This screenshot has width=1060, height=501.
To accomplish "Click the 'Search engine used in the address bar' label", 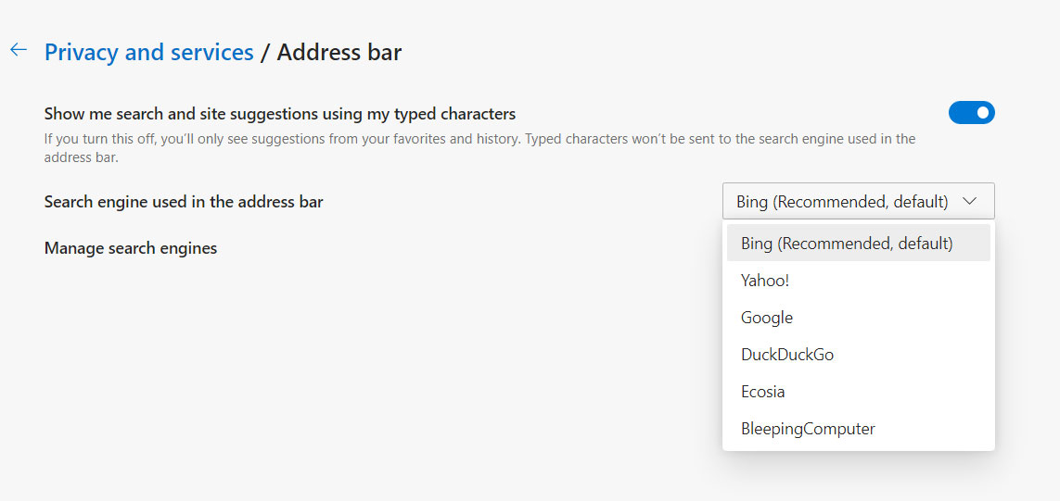I will point(184,201).
